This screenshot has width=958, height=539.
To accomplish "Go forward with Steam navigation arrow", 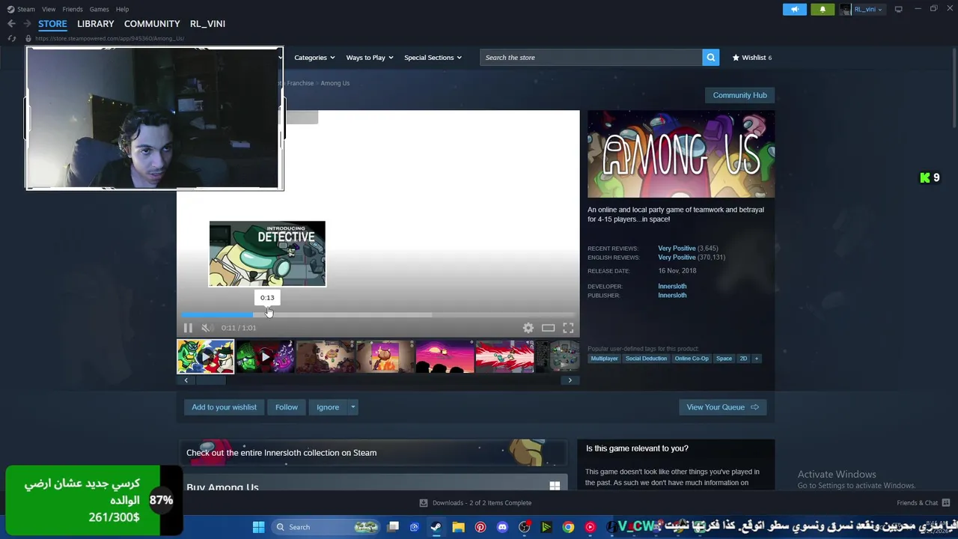I will pyautogui.click(x=27, y=24).
